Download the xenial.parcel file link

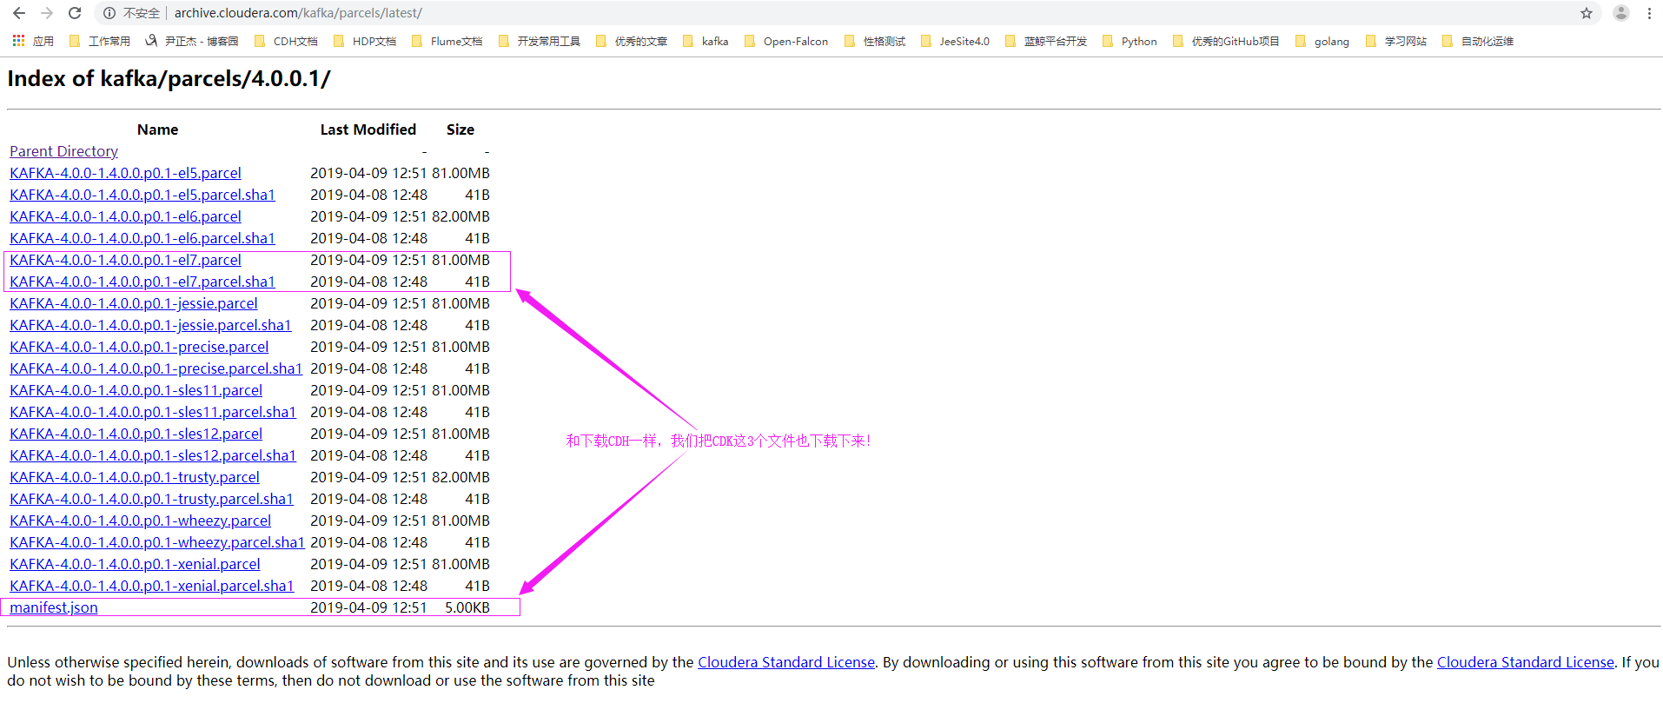[x=135, y=564]
